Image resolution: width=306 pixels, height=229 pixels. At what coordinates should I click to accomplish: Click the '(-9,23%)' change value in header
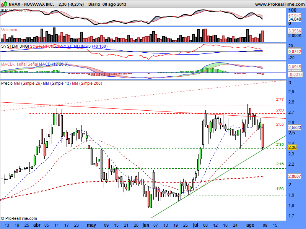click(x=76, y=4)
